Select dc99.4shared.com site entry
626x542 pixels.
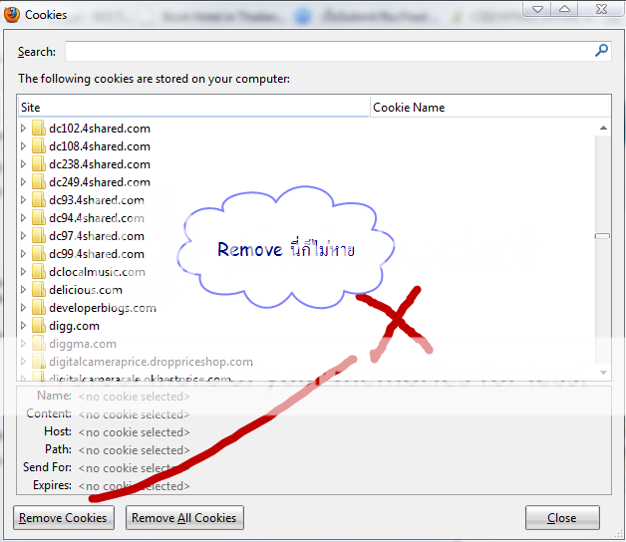coord(96,254)
